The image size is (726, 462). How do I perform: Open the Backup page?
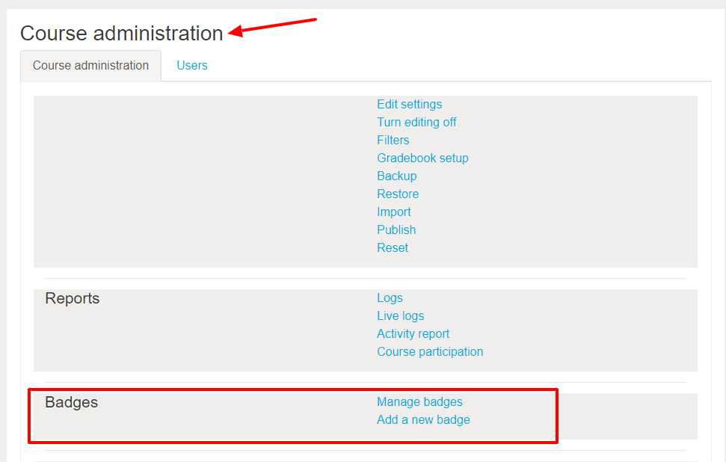point(396,176)
